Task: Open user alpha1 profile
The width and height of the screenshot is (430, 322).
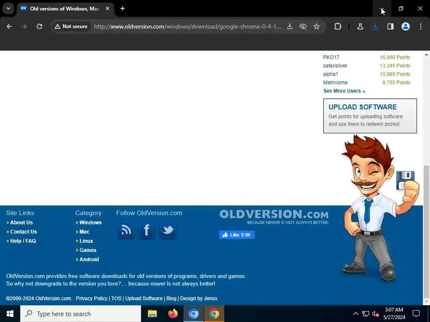Action: [x=330, y=74]
